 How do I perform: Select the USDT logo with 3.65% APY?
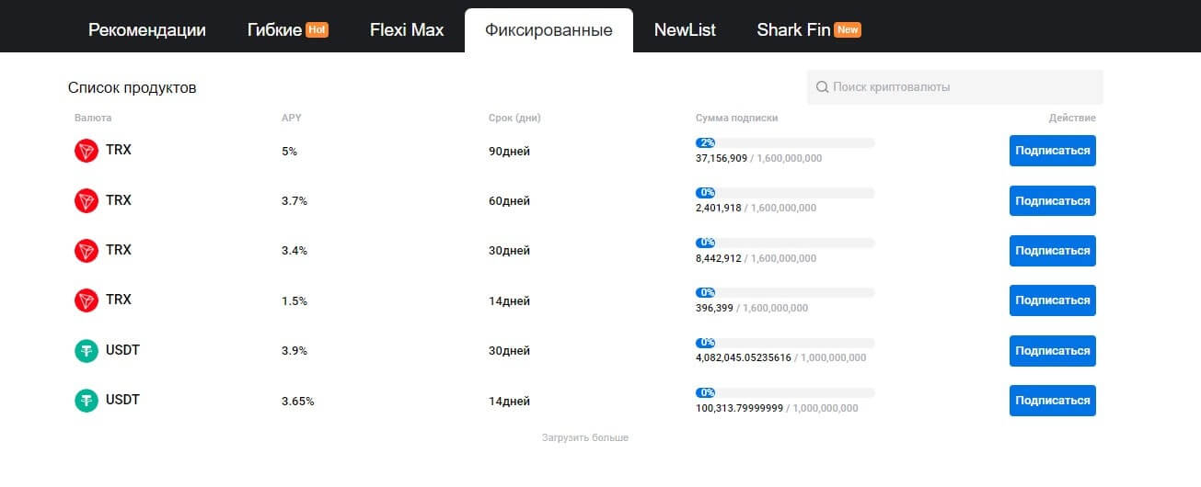tap(87, 400)
